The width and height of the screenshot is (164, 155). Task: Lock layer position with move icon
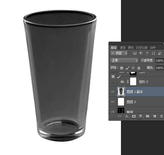click(x=133, y=68)
